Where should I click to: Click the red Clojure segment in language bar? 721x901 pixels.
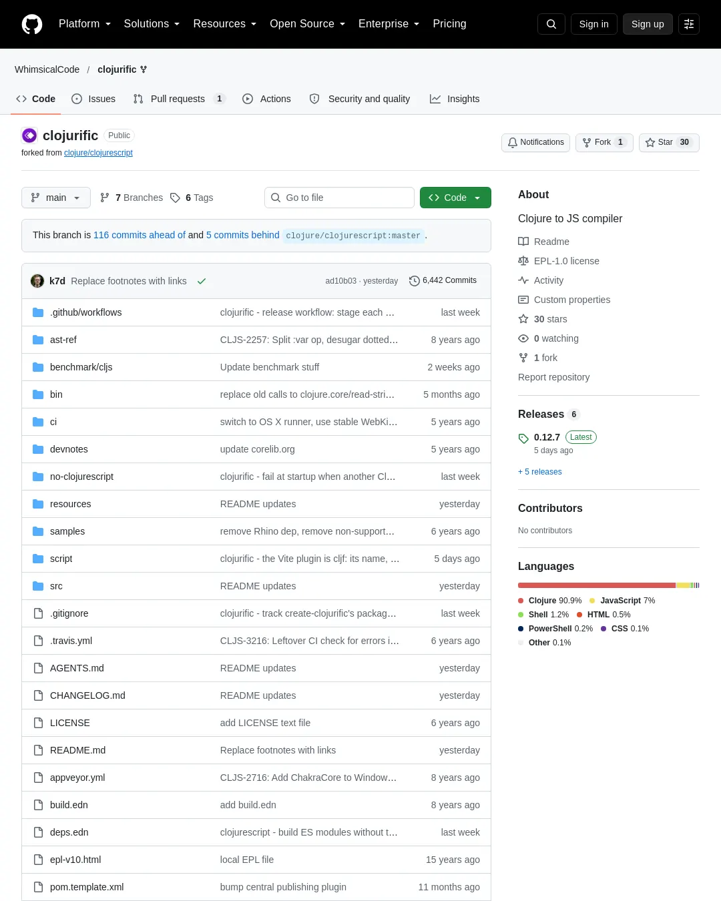coord(597,585)
